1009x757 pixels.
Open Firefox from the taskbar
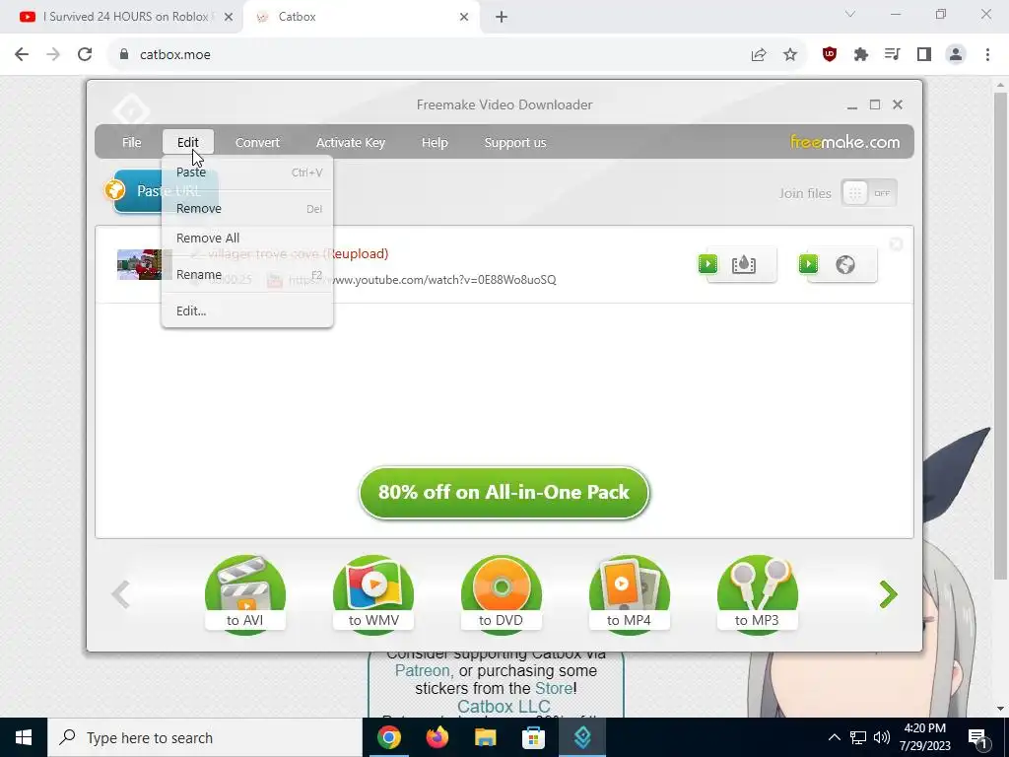pyautogui.click(x=437, y=737)
